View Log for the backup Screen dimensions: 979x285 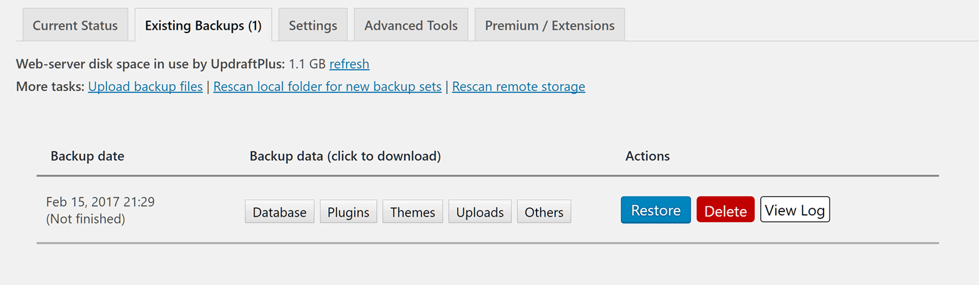[795, 210]
